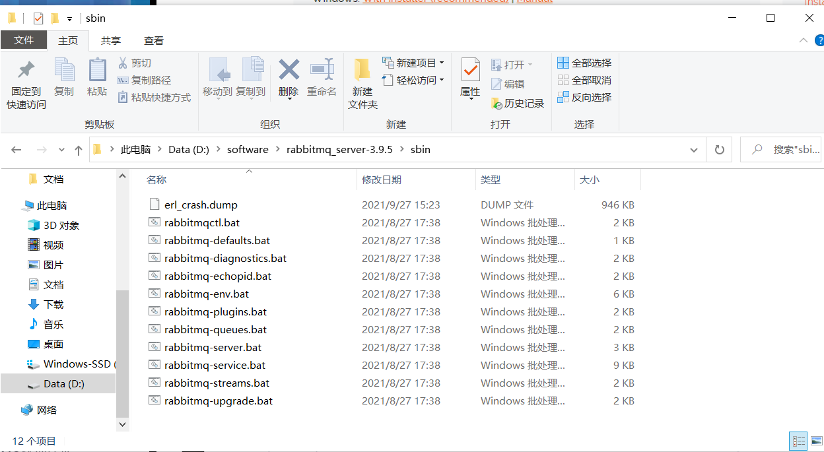Select 桌面 (Desktop) in the navigation pane
The image size is (824, 452).
point(53,344)
